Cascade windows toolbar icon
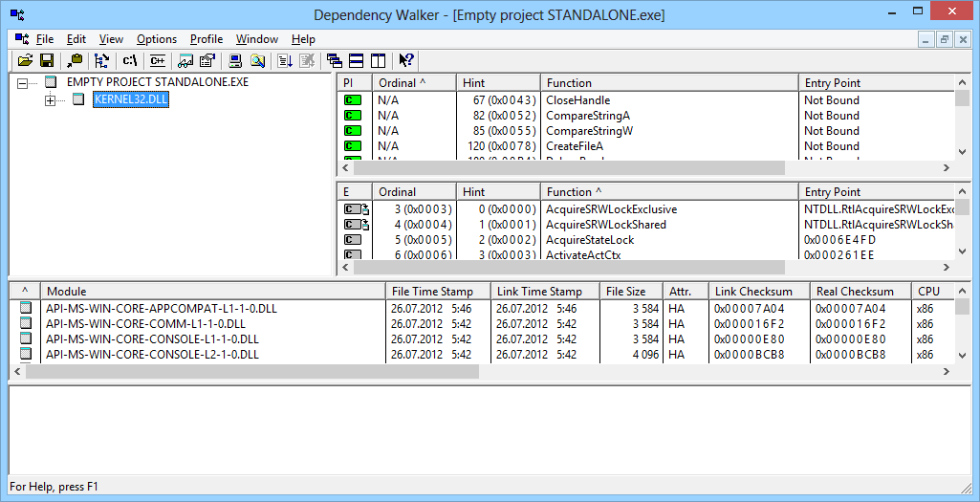Image resolution: width=980 pixels, height=502 pixels. 335,60
